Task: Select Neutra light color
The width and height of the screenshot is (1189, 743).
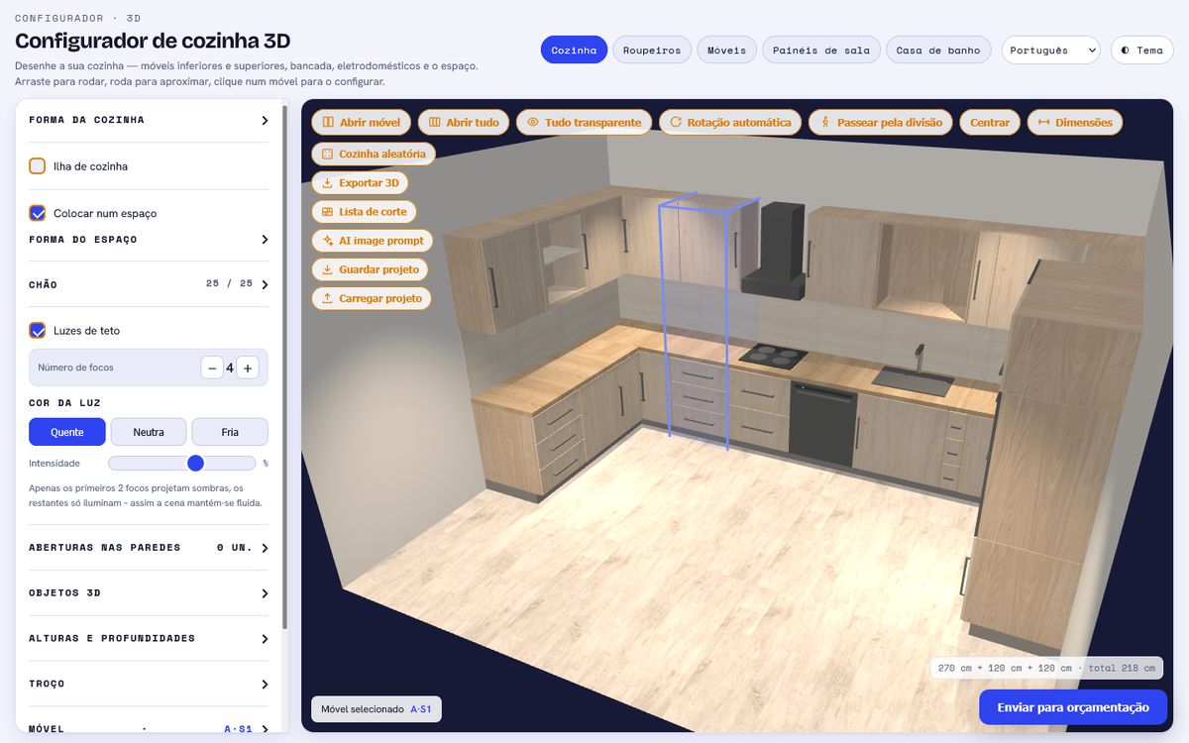Action: click(149, 432)
